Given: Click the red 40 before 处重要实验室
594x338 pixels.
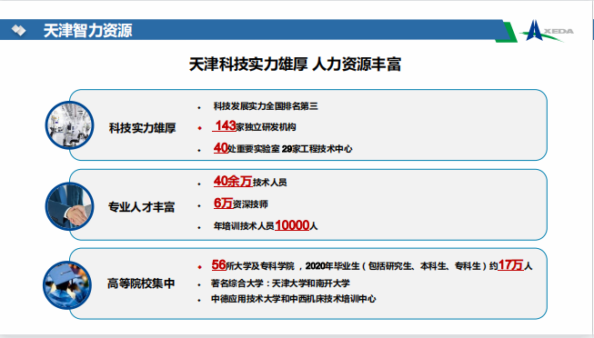Looking at the screenshot, I should pyautogui.click(x=220, y=147).
